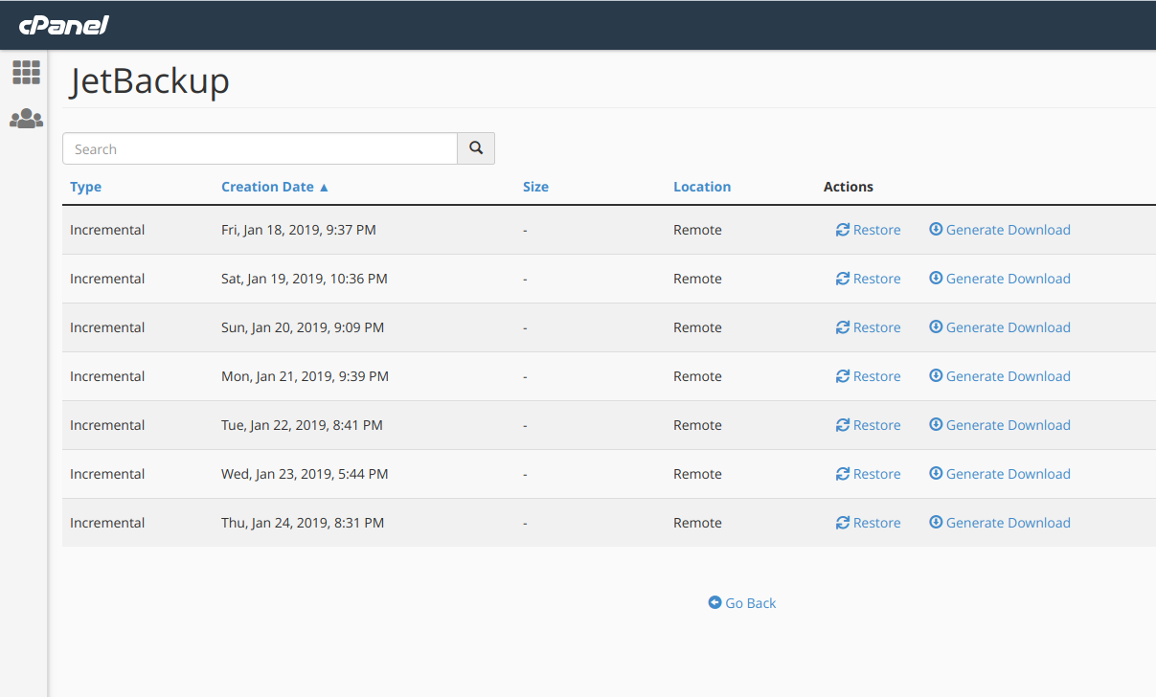Click 'Remote' in the Jan 19 row
Image resolution: width=1156 pixels, height=697 pixels.
[697, 279]
